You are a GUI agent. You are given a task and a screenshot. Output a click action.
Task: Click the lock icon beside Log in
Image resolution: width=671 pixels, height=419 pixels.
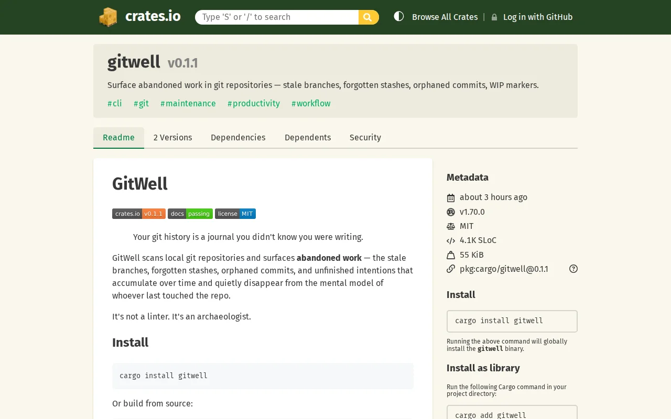point(494,17)
